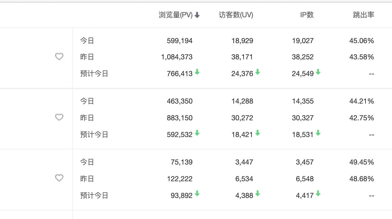
Task: Select the 昨日 label in the second row
Action: pyautogui.click(x=86, y=118)
